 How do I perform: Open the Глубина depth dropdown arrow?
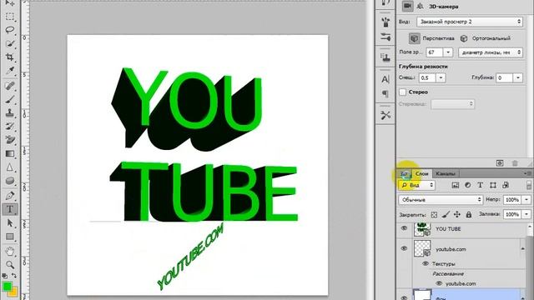(518, 77)
